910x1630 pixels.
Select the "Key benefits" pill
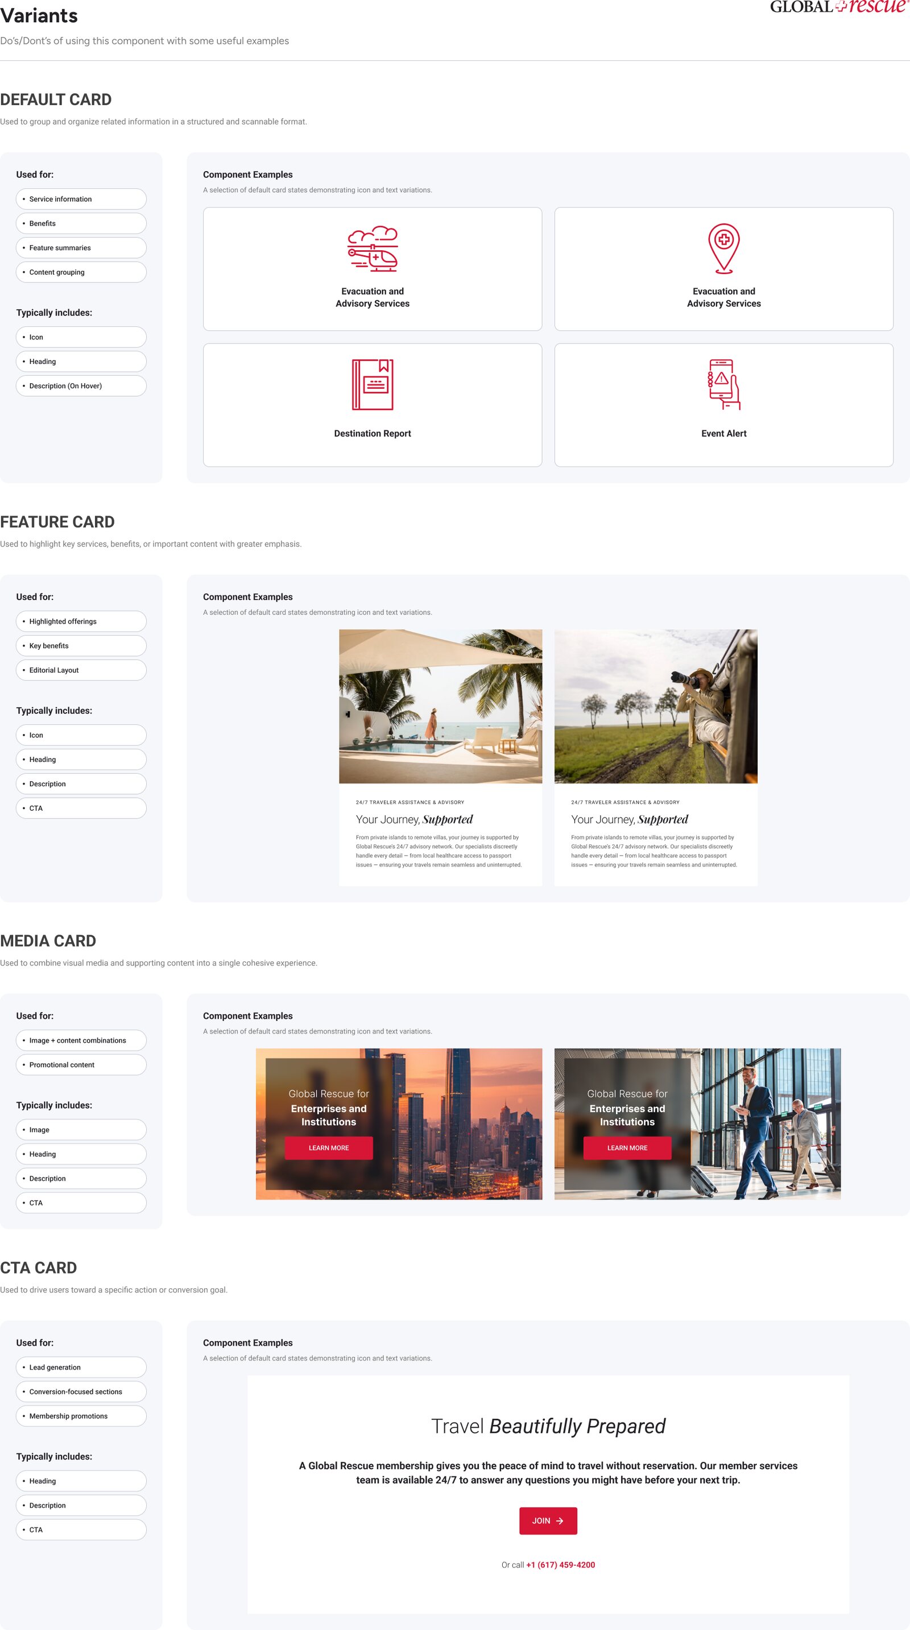click(x=81, y=645)
